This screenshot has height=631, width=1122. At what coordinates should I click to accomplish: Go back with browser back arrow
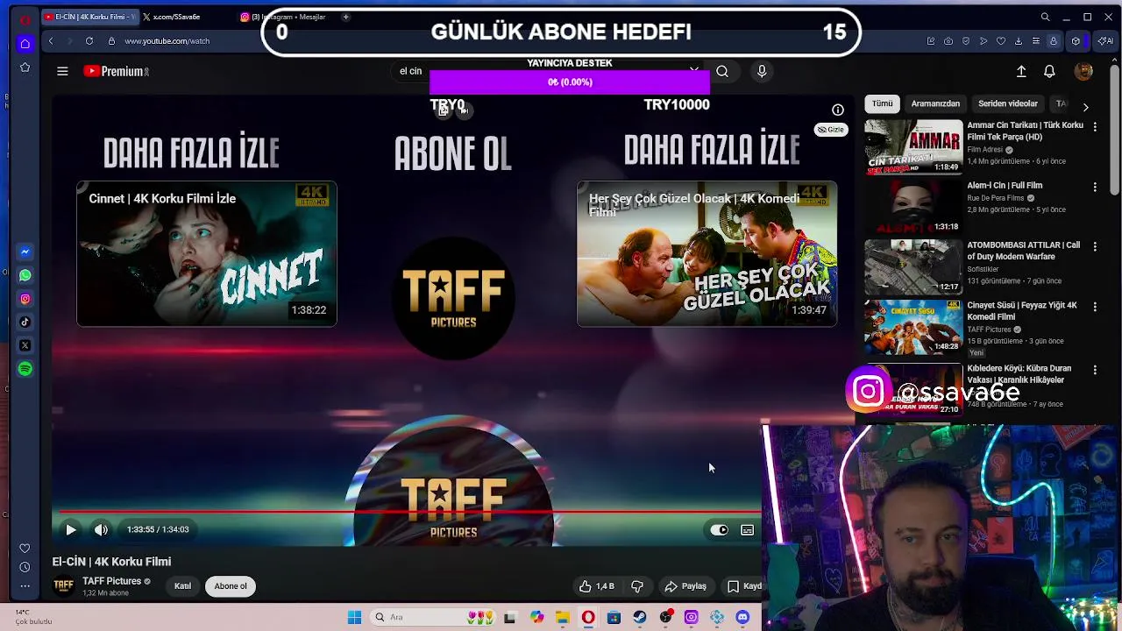(51, 41)
